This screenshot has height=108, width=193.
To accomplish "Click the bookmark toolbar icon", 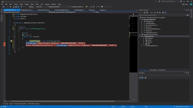I will click(102, 7).
